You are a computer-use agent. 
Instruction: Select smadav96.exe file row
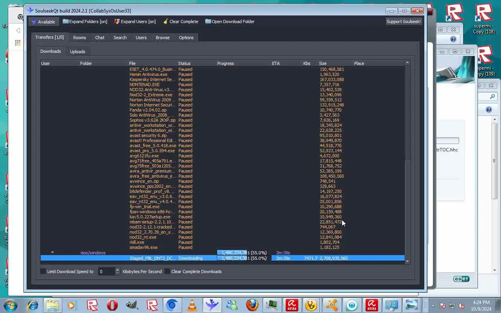pos(222,247)
